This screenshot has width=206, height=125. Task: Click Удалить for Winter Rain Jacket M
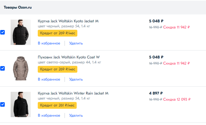76,115
